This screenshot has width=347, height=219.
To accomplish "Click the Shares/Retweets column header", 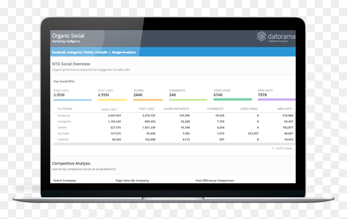I will click(x=176, y=109).
